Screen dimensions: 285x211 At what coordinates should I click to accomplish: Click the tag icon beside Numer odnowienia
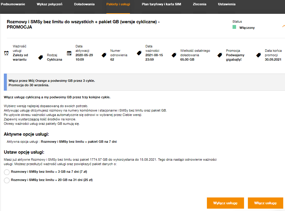coord(104,55)
